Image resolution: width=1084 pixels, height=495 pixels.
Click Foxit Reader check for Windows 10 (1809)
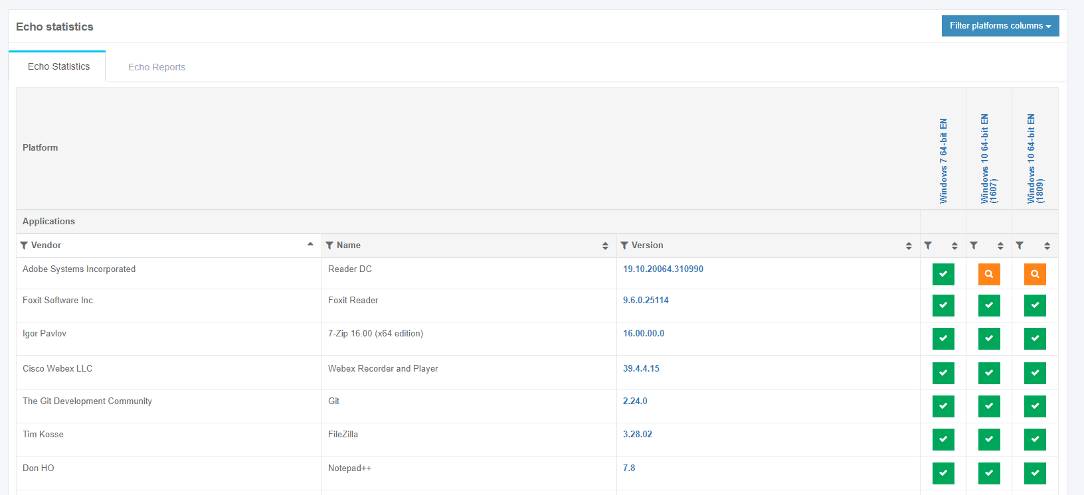(1035, 305)
